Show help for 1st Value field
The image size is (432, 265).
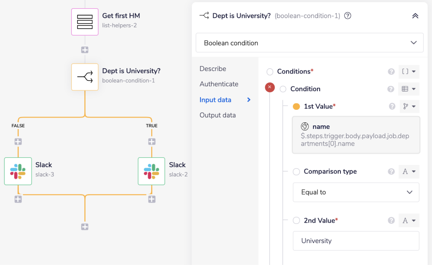pyautogui.click(x=392, y=106)
